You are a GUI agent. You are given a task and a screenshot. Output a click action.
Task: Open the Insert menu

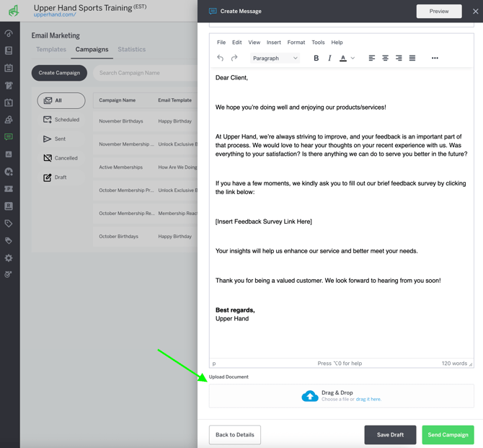[x=273, y=43]
